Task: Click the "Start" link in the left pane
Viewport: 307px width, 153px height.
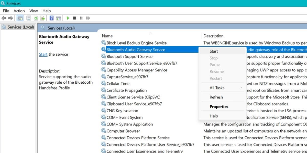Action: [43, 54]
